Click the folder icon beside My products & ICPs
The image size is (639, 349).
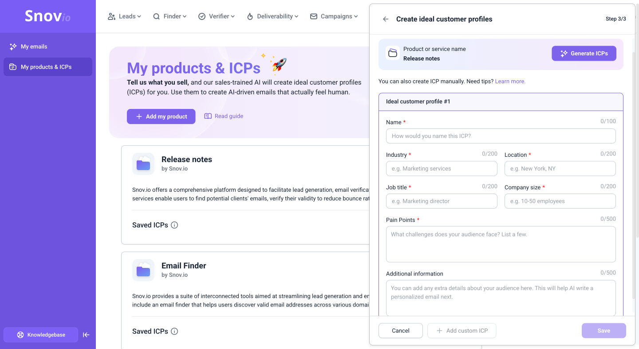[x=13, y=67]
